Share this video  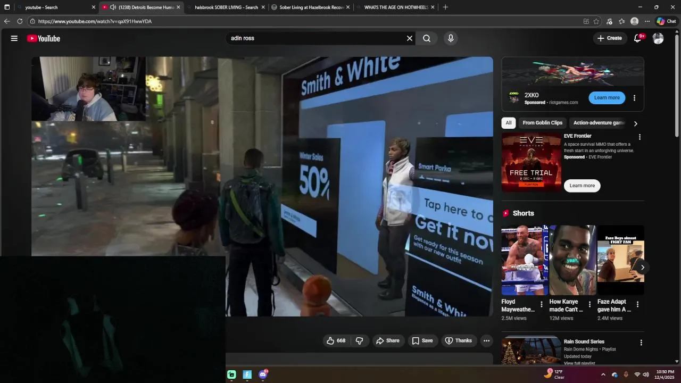point(388,340)
